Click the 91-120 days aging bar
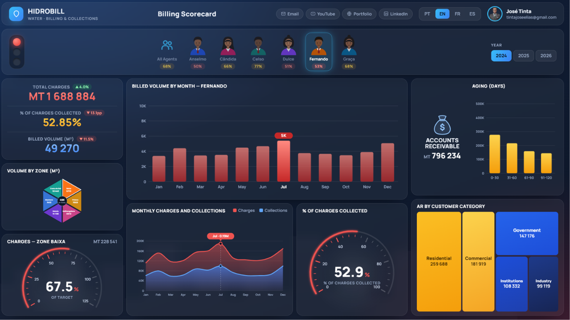 (x=546, y=163)
